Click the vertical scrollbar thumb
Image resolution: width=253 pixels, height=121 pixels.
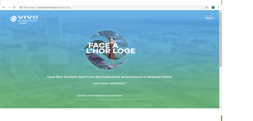click(x=221, y=40)
